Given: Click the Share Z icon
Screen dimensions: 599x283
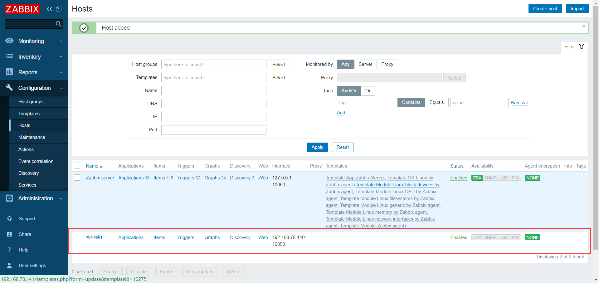Looking at the screenshot, I should click(9, 234).
